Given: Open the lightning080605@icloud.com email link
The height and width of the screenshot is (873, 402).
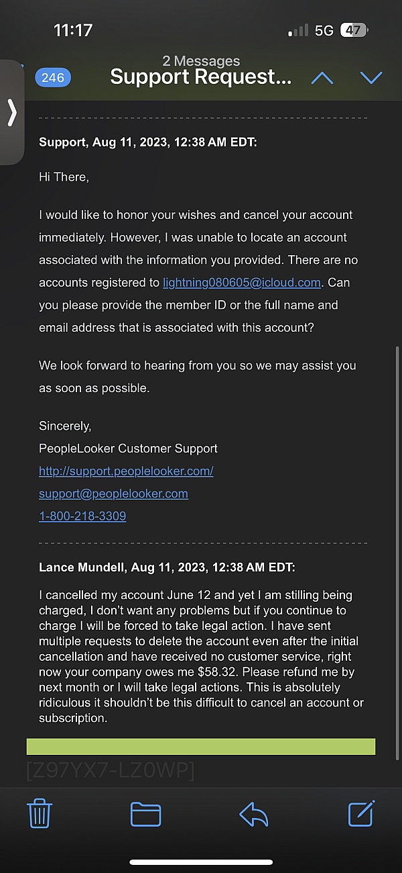Looking at the screenshot, I should (x=242, y=283).
